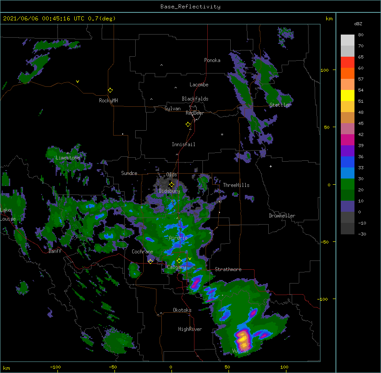Click the Vulcan town label
This screenshot has width=381, height=373.
240,351
